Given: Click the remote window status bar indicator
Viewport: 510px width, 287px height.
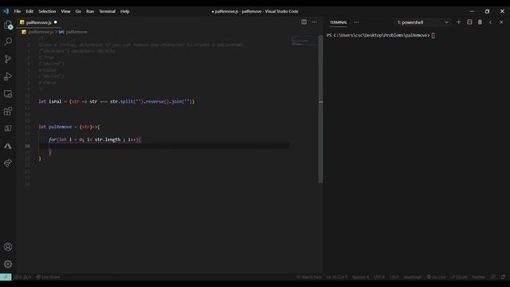Looking at the screenshot, I should pyautogui.click(x=6, y=277).
